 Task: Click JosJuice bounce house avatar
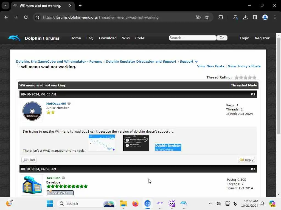(x=32, y=185)
